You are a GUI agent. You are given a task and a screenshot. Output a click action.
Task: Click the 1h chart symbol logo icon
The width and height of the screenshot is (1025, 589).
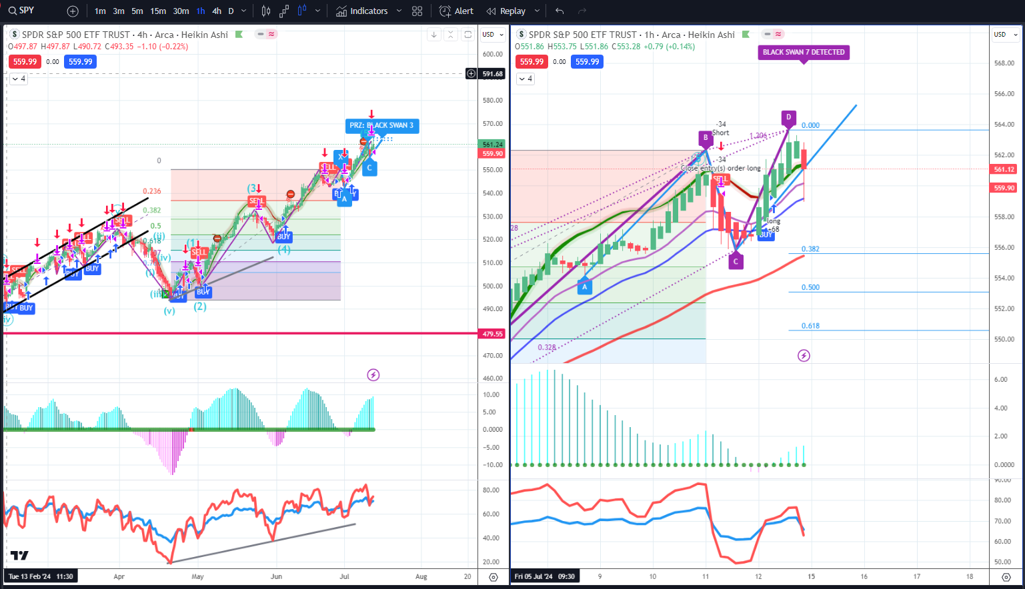pyautogui.click(x=522, y=35)
